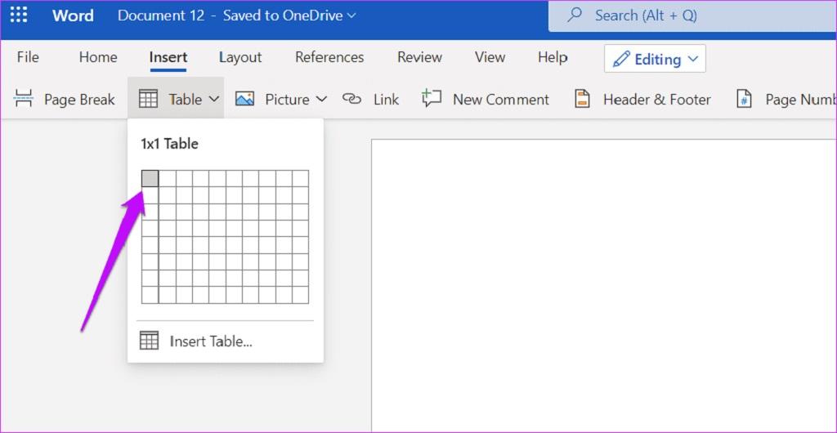Viewport: 837px width, 433px height.
Task: Expand the Table dropdown chevron
Action: point(214,99)
